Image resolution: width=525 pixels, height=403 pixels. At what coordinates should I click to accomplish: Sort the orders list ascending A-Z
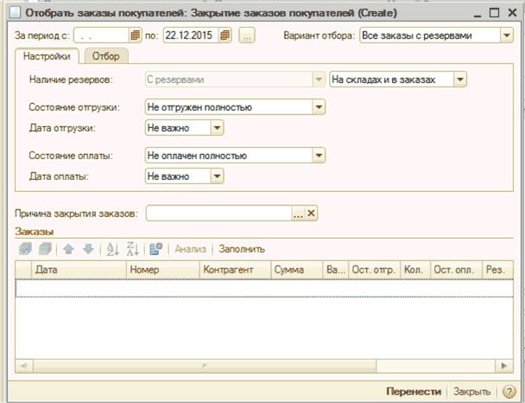(x=111, y=249)
